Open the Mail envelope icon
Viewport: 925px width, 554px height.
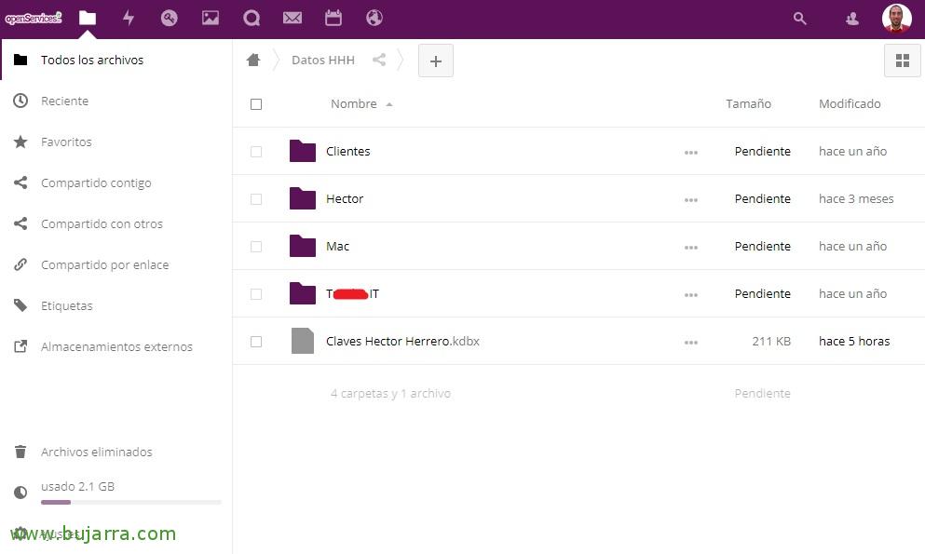(292, 18)
